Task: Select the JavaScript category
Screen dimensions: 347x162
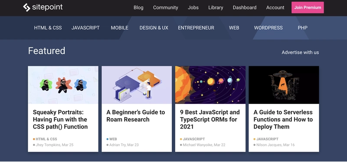Action: point(85,28)
